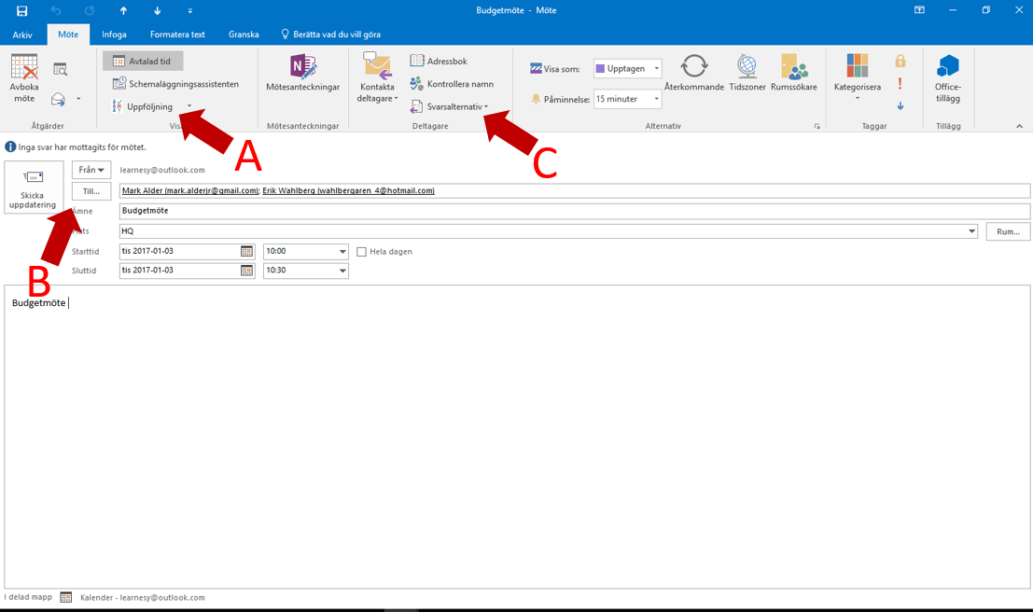The width and height of the screenshot is (1033, 612).
Task: Click the calendar view icon beside Avboka möte
Action: tap(60, 68)
